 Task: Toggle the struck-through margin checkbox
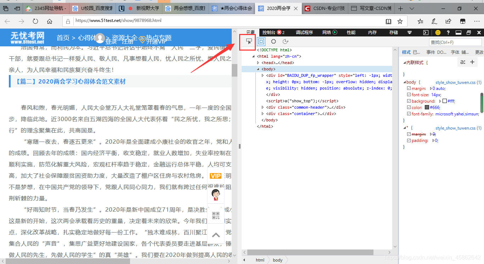click(409, 134)
